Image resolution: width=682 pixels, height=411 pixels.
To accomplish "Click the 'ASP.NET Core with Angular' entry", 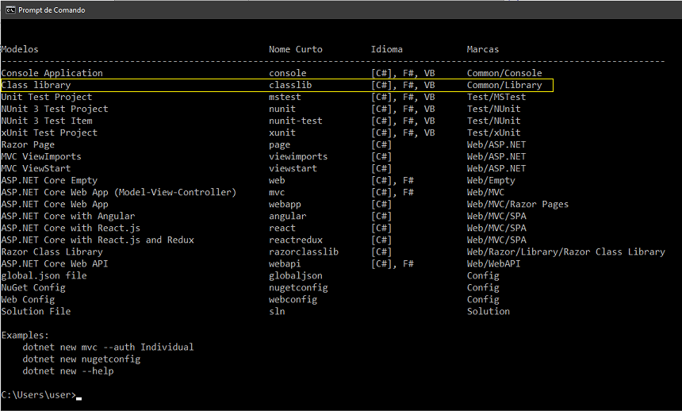I will click(x=68, y=216).
